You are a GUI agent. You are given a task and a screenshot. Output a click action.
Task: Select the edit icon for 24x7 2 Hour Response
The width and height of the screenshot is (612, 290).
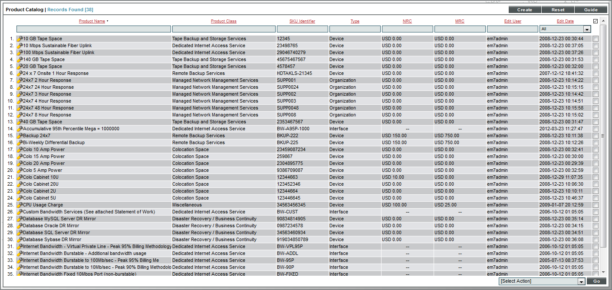coord(19,80)
